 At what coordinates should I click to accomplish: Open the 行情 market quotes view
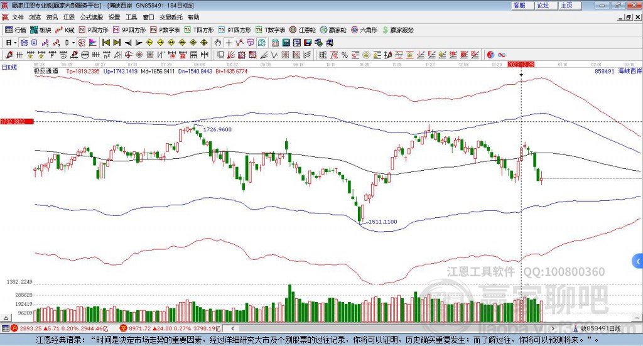[16, 30]
